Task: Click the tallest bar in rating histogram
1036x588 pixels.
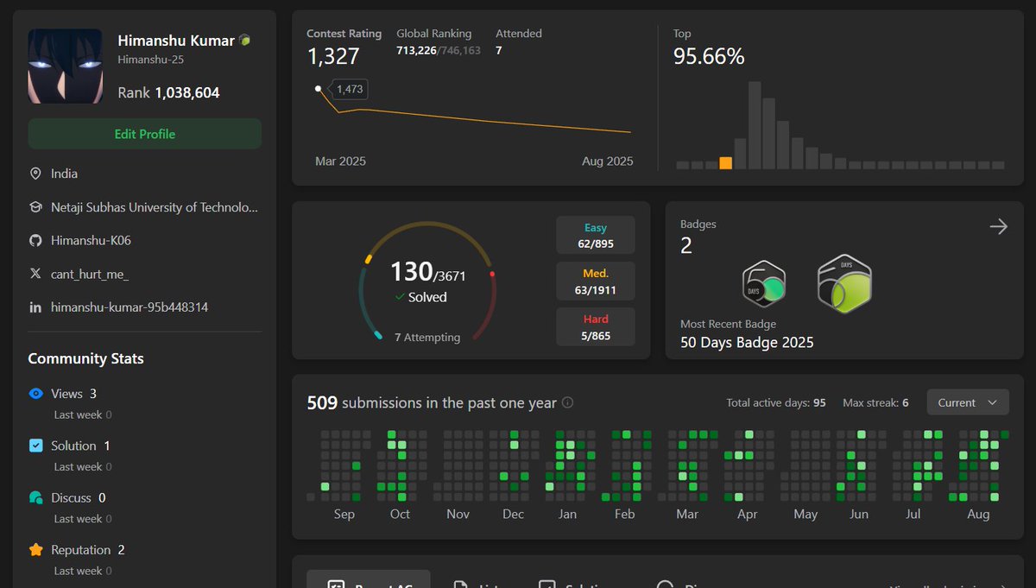Action: (755, 125)
